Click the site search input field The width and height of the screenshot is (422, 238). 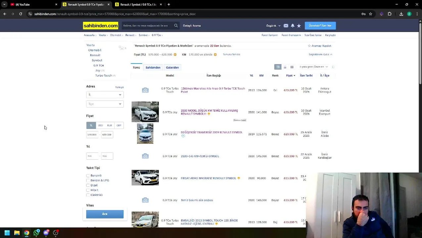(x=147, y=25)
